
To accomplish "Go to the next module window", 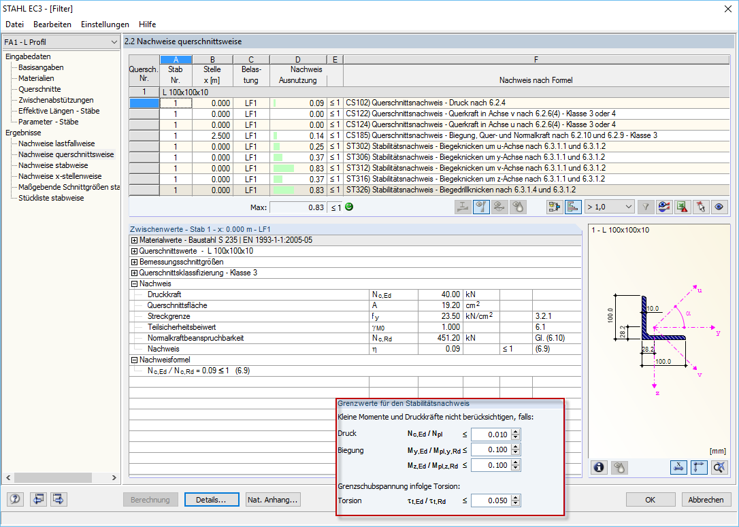I will click(59, 499).
